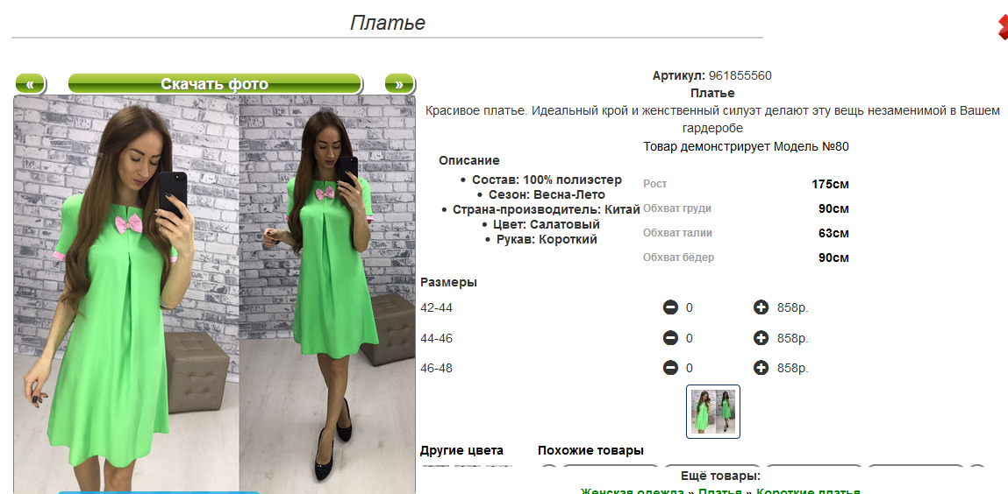Go to next photo with » button
1008x494 pixels.
[399, 83]
